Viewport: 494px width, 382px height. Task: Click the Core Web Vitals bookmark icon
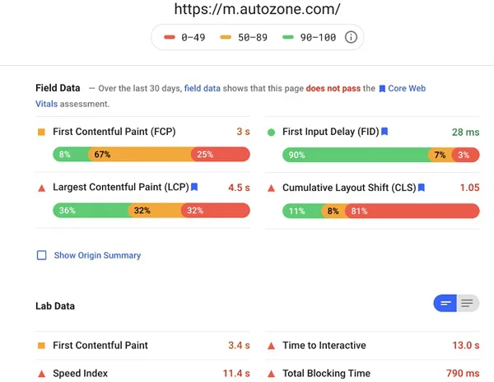tap(382, 88)
